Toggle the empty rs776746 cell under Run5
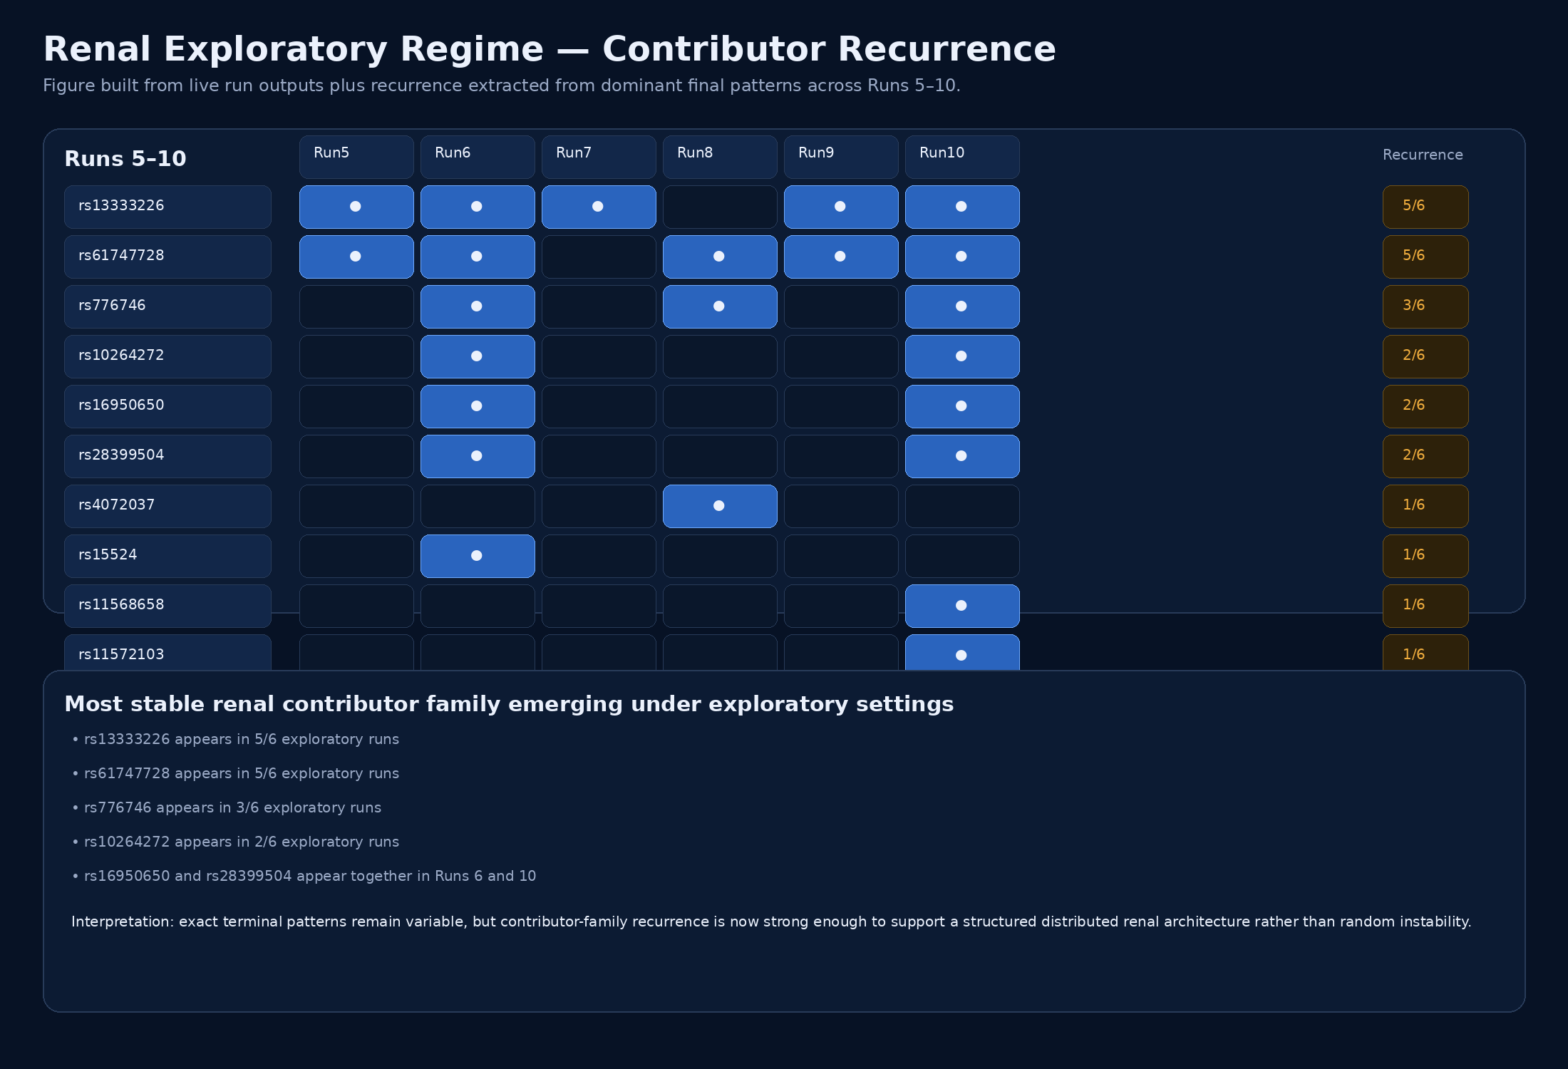Screen dimensions: 1568x1069 pyautogui.click(x=356, y=306)
